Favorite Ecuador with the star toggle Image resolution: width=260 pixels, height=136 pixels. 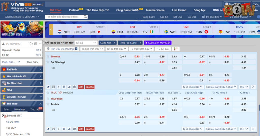[x=48, y=56]
